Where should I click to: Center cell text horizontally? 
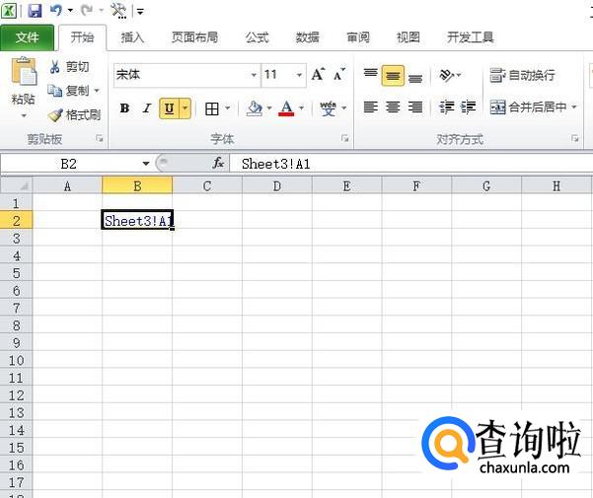point(393,107)
